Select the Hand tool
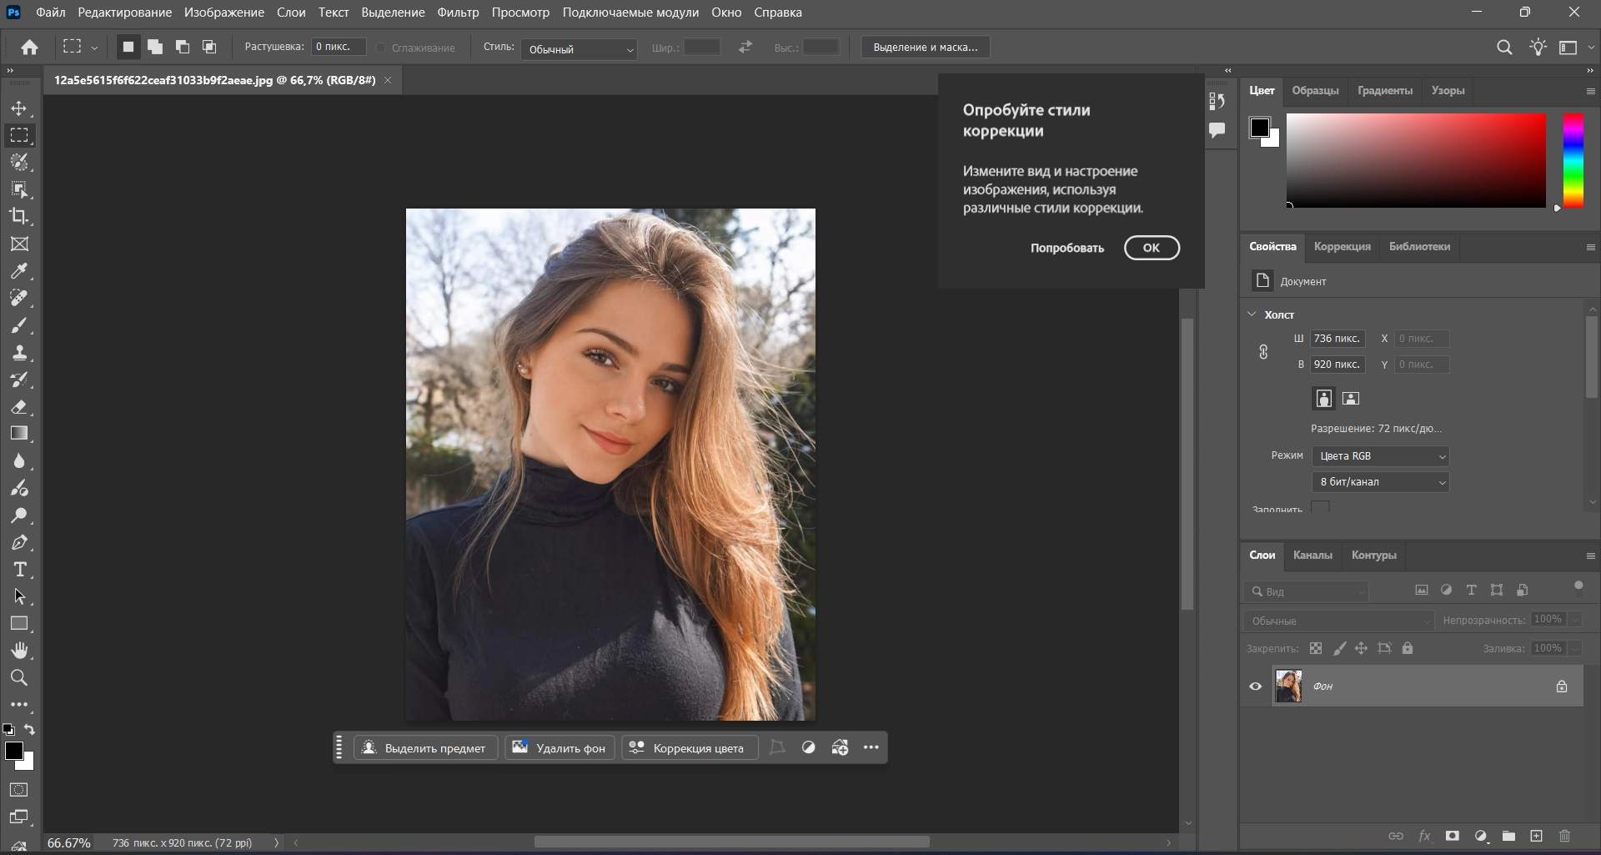 [x=19, y=651]
